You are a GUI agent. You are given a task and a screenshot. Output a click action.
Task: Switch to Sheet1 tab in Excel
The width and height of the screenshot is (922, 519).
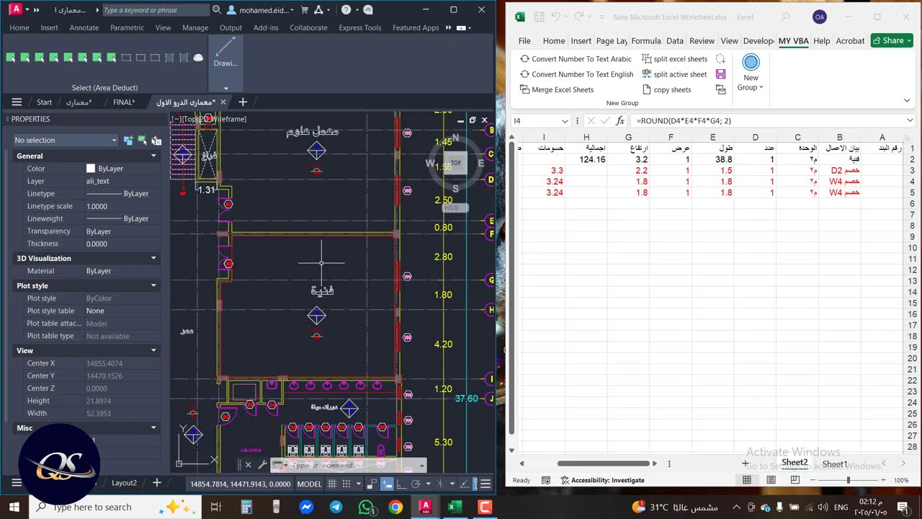835,464
